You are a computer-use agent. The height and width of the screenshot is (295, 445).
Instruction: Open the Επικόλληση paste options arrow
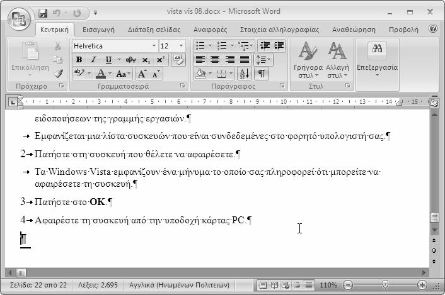pos(30,75)
